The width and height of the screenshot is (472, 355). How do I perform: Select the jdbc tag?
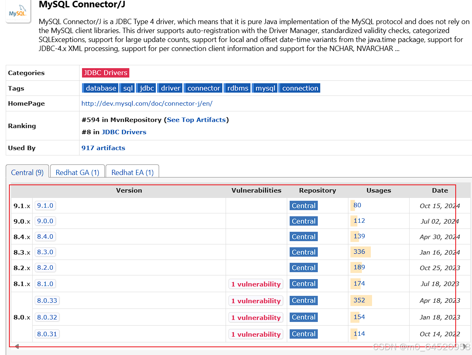pos(146,88)
